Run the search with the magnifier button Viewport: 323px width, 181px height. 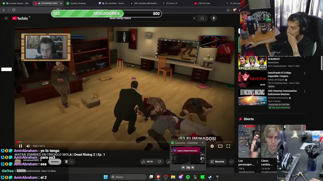(x=202, y=18)
